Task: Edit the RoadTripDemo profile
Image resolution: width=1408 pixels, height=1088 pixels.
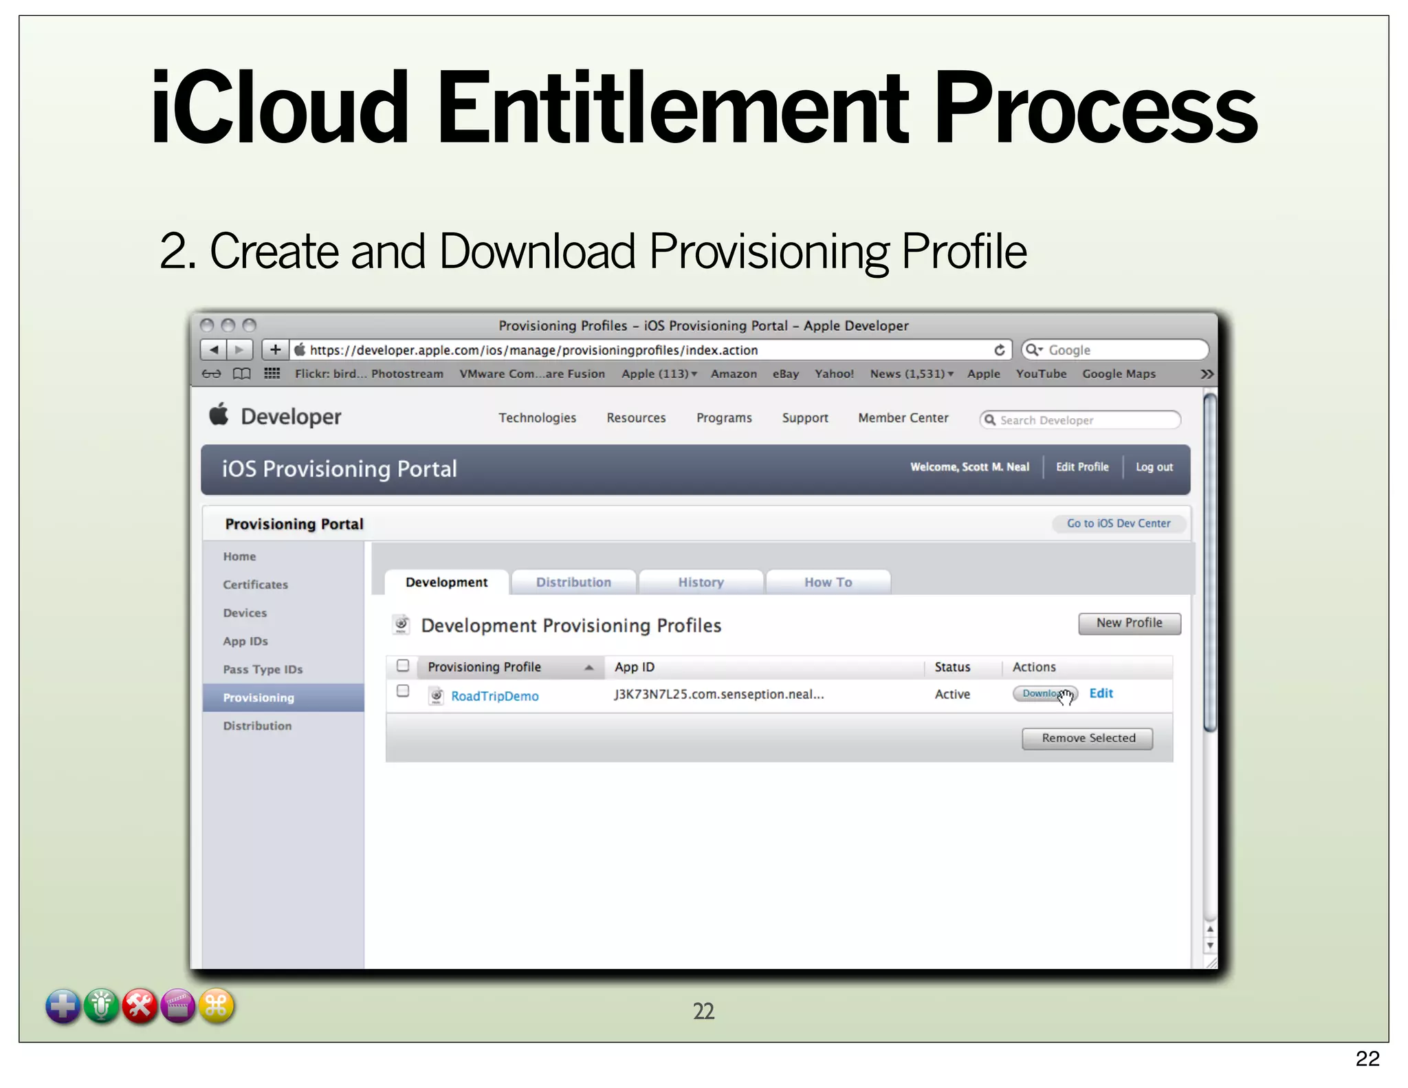Action: (1101, 693)
